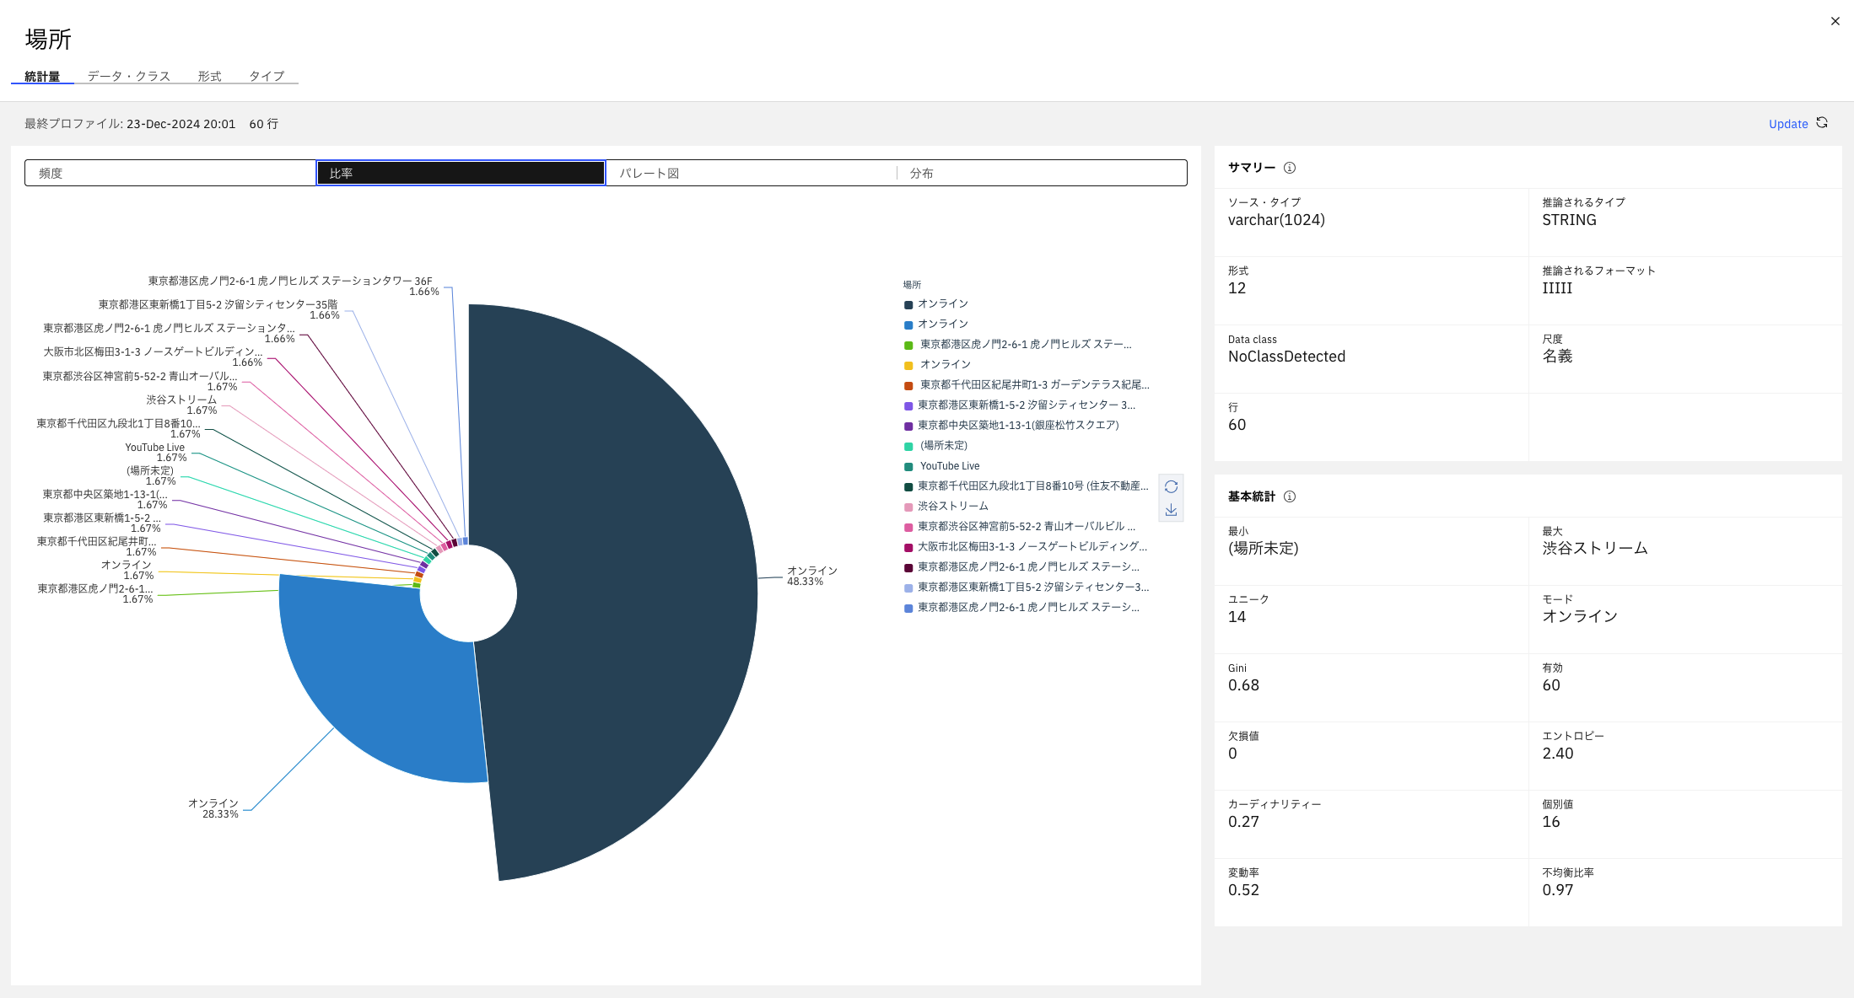Screen dimensions: 1854x998
Task: Click the Update link
Action: (1787, 124)
